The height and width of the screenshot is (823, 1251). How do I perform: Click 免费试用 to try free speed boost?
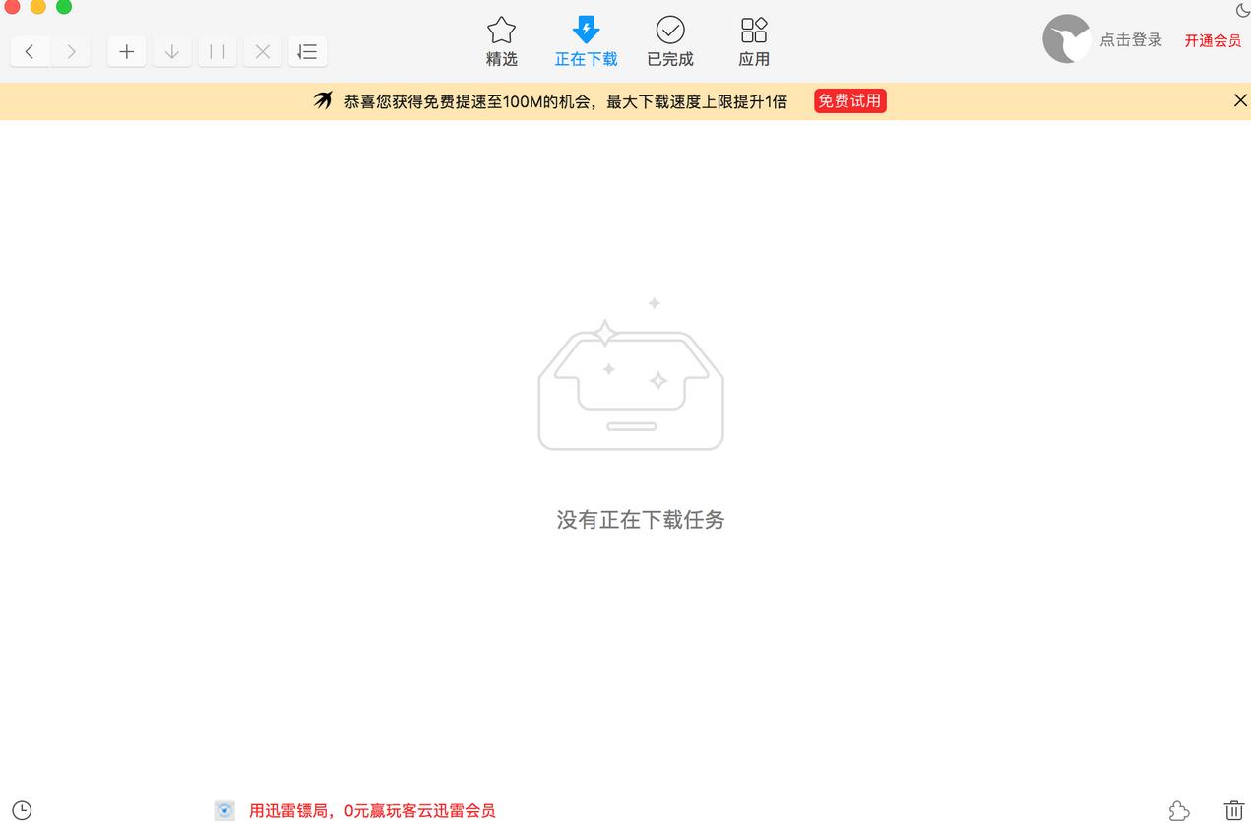point(849,100)
